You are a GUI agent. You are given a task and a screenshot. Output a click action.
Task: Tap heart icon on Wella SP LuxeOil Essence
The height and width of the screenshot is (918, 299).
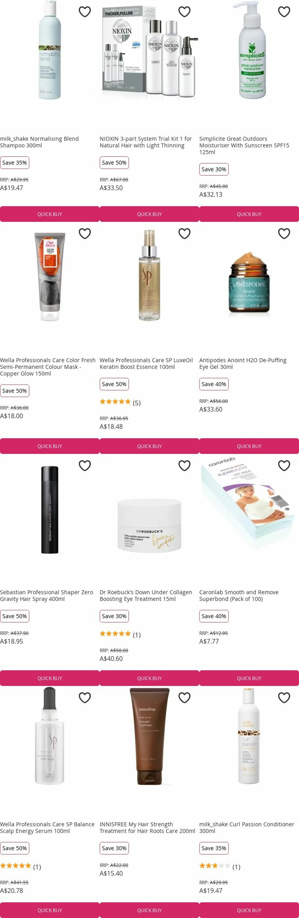pos(184,233)
